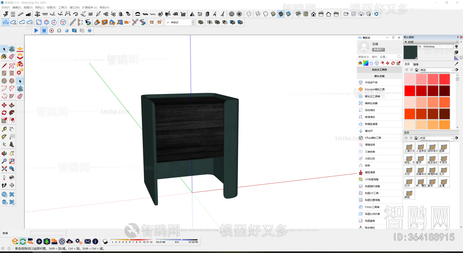Viewport: 463px width, 253px height.
Task: Activate the red Move tool
Action: pyautogui.click(x=4, y=105)
